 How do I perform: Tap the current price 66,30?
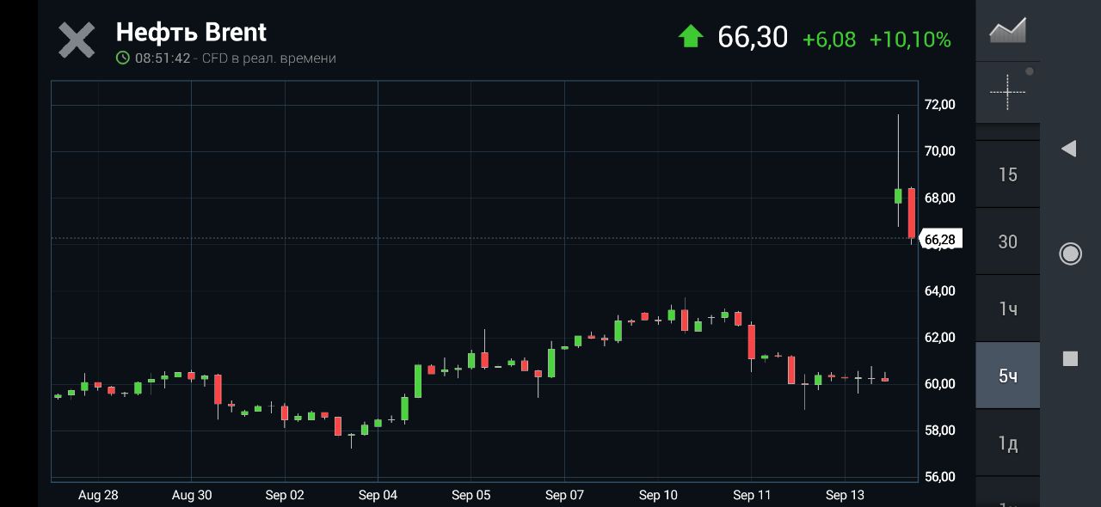pyautogui.click(x=753, y=37)
